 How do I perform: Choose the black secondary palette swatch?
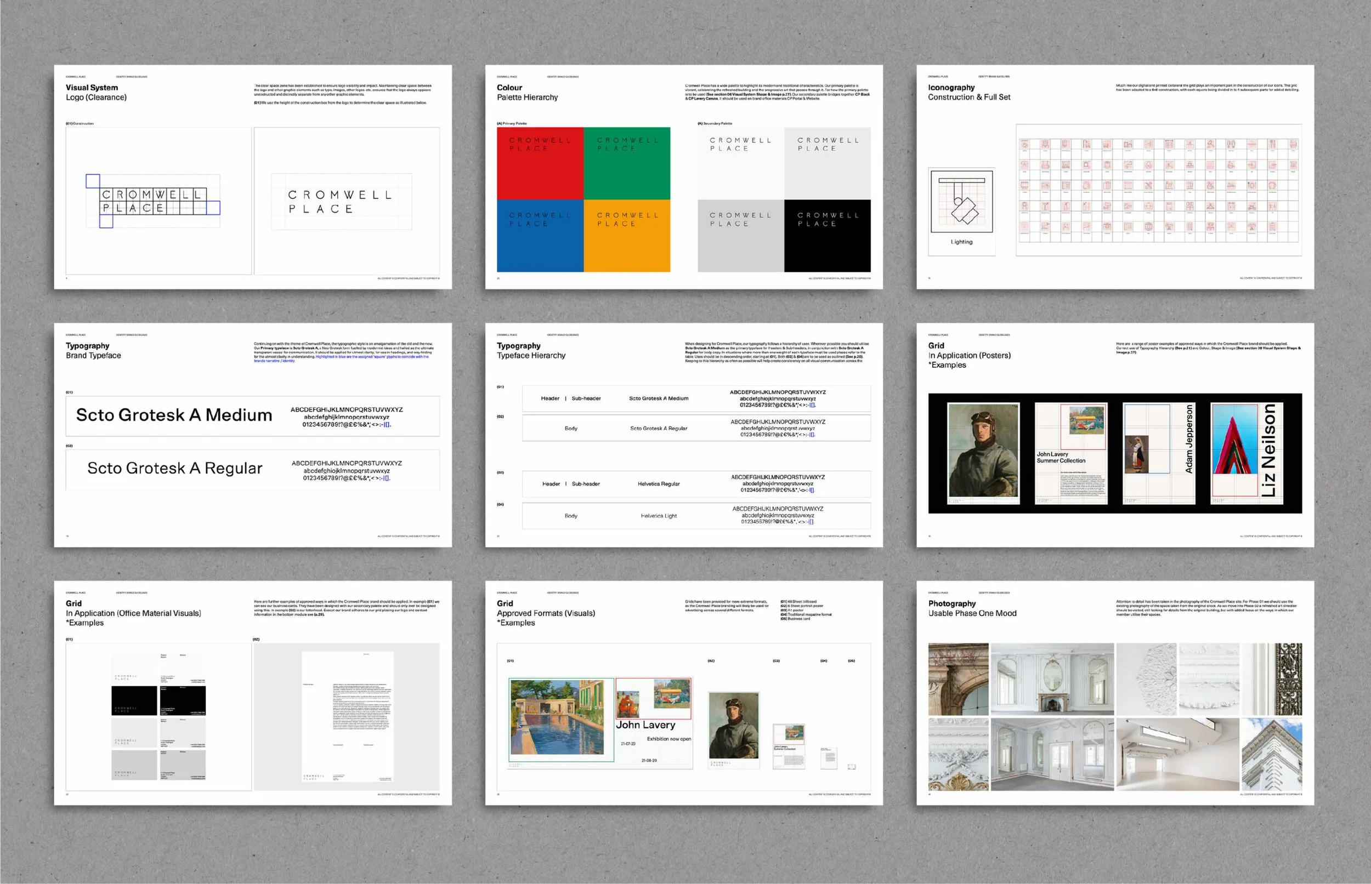(827, 235)
